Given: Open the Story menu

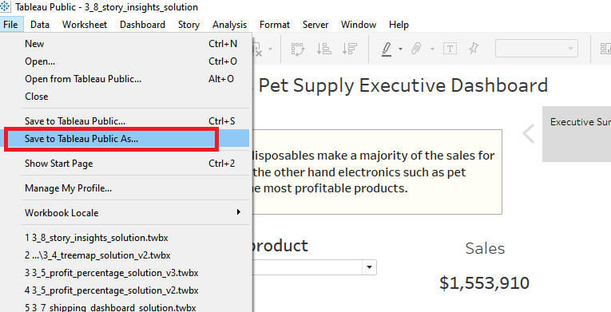Looking at the screenshot, I should tap(188, 25).
